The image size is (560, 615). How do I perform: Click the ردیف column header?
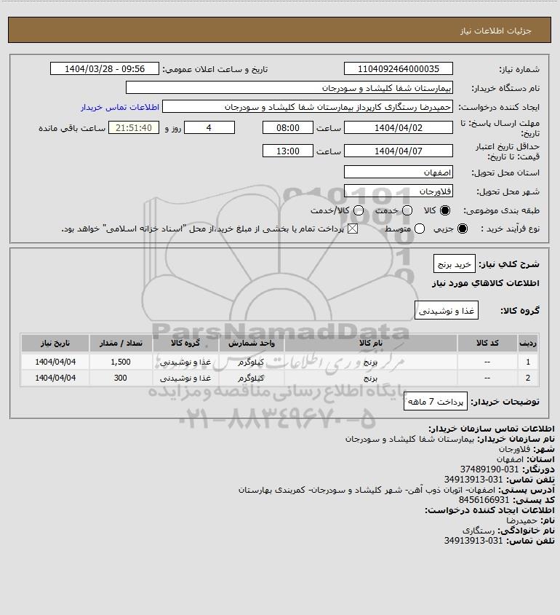coord(528,344)
